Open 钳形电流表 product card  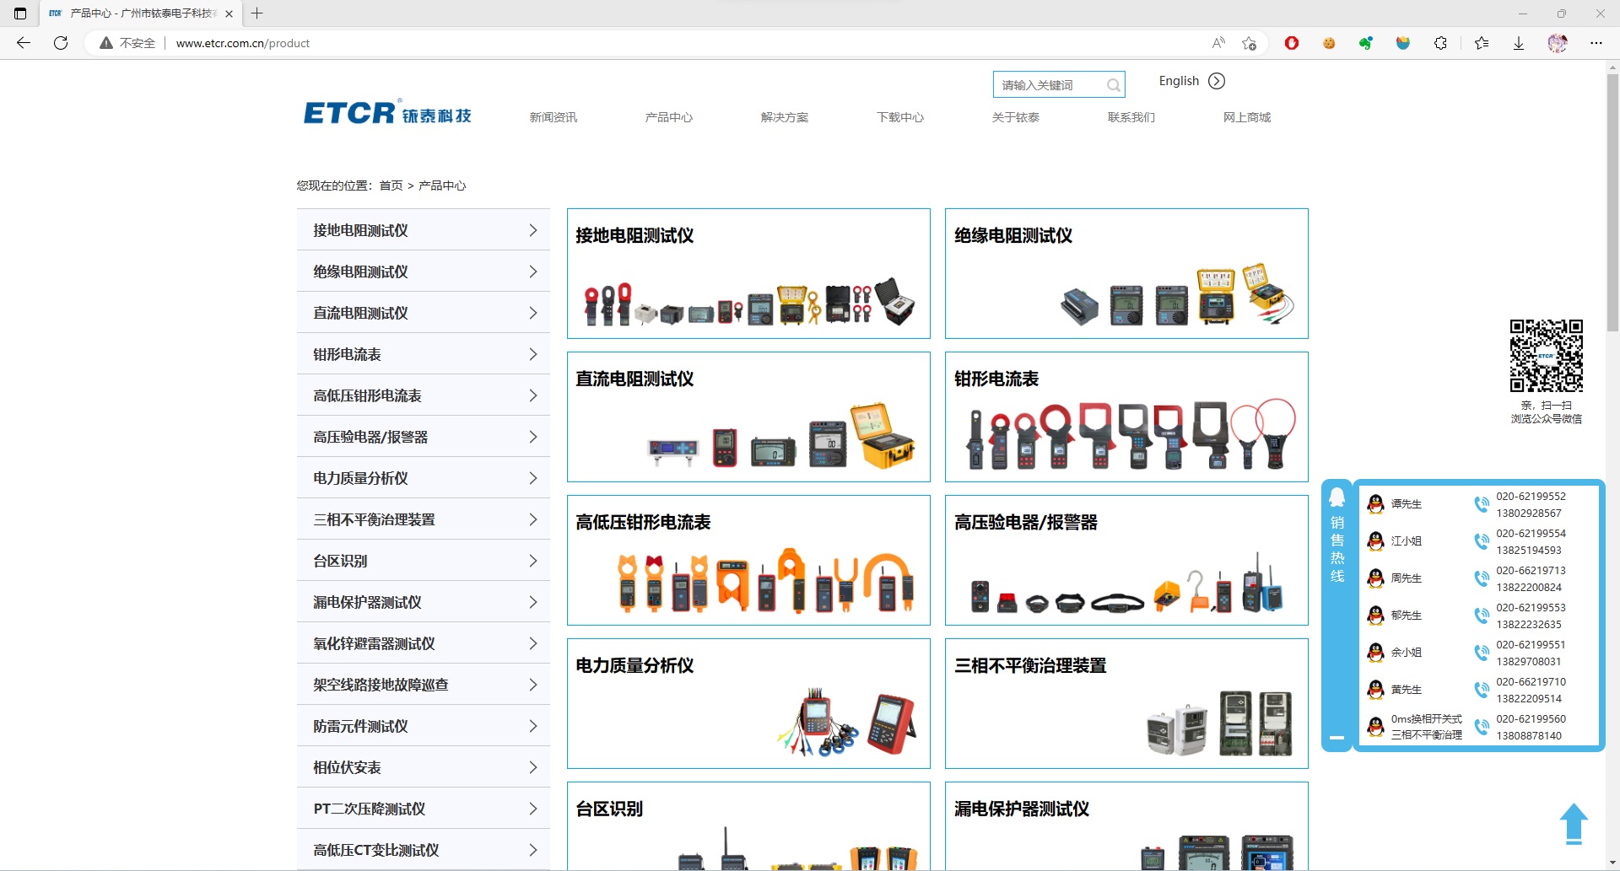[x=1126, y=417]
